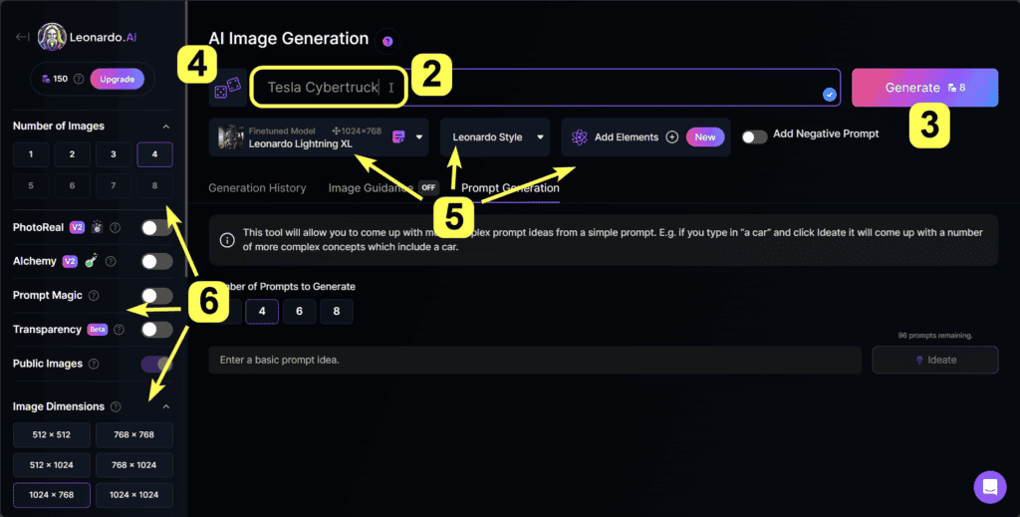1020x517 pixels.
Task: Enable the Transparency switch
Action: coord(156,329)
